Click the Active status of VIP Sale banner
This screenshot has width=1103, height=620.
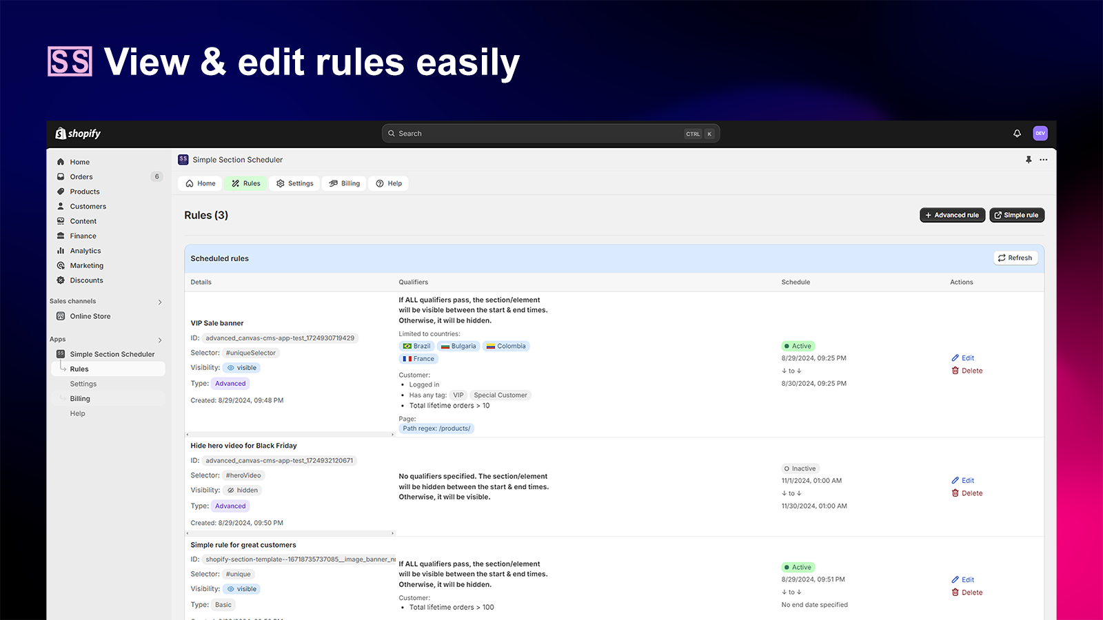point(798,347)
